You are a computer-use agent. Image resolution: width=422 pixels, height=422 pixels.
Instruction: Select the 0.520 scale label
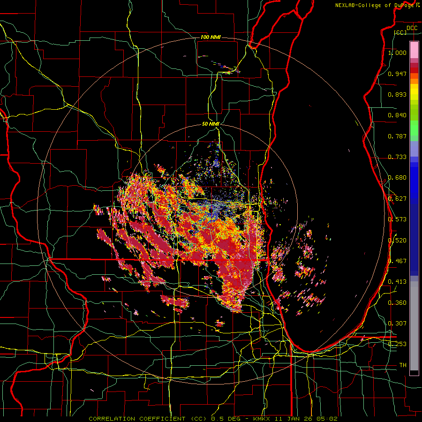pyautogui.click(x=397, y=241)
